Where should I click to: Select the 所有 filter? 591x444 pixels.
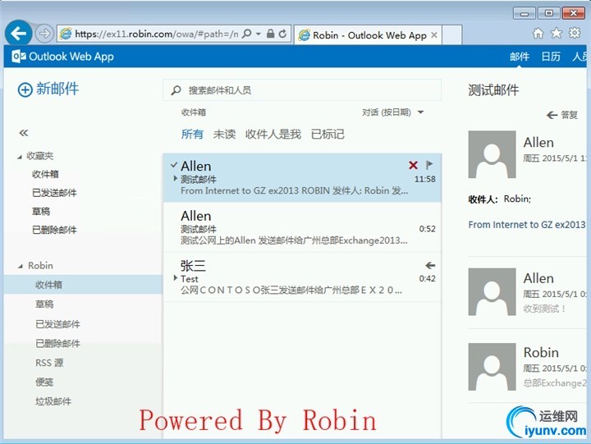click(192, 134)
